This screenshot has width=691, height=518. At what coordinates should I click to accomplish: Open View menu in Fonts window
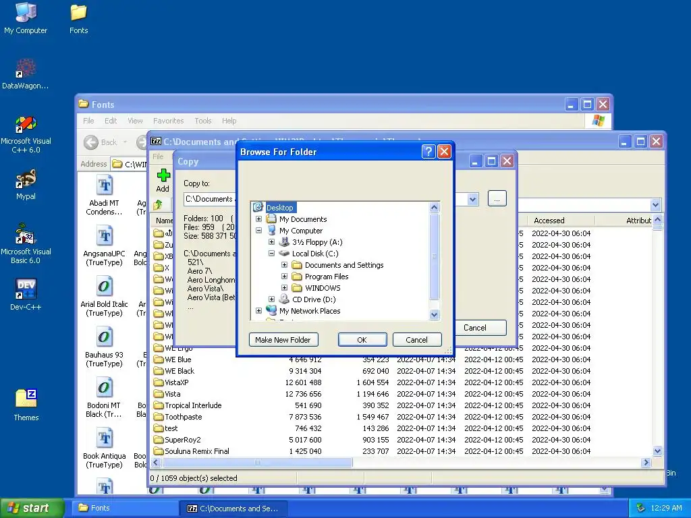pos(135,121)
